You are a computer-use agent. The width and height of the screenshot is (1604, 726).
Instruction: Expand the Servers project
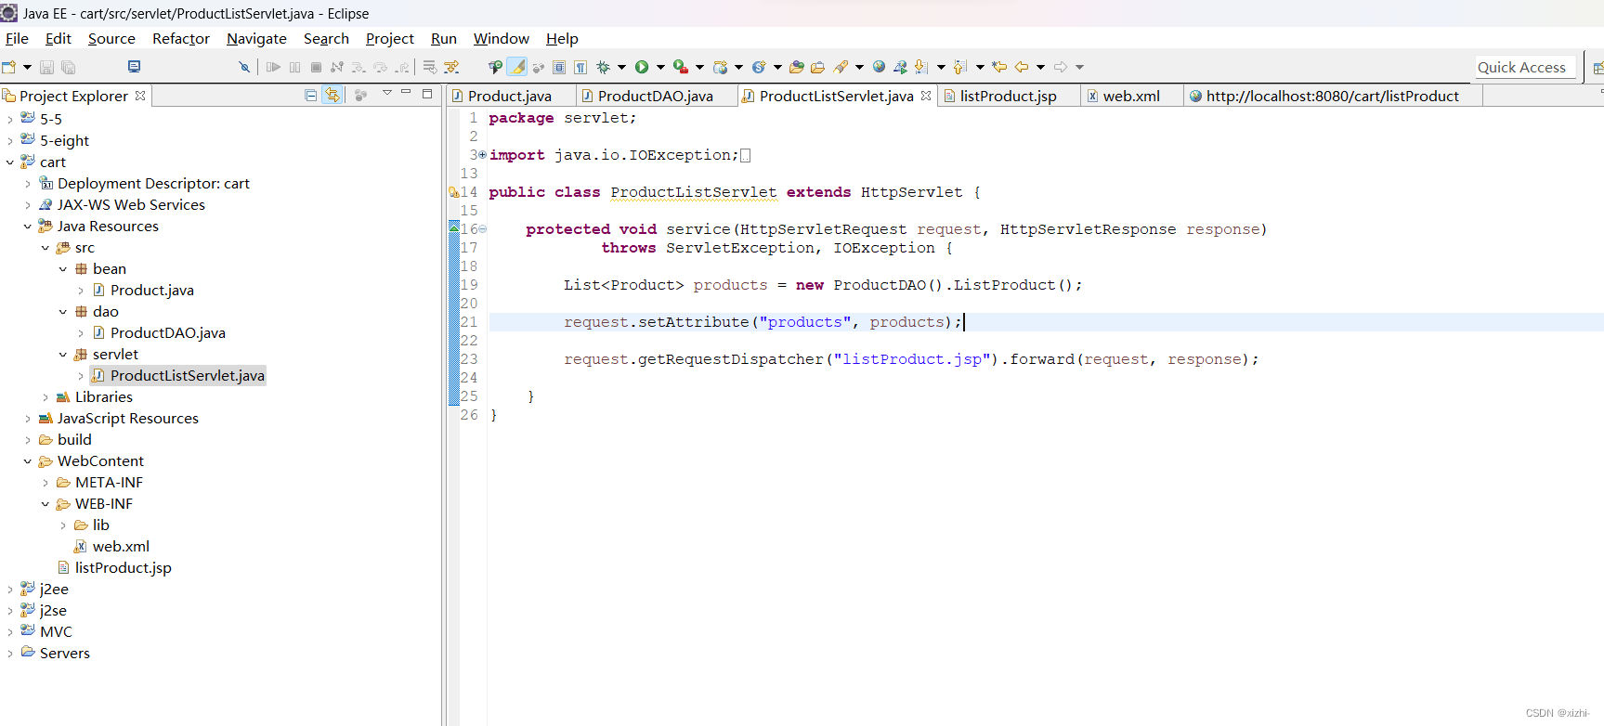pos(10,654)
